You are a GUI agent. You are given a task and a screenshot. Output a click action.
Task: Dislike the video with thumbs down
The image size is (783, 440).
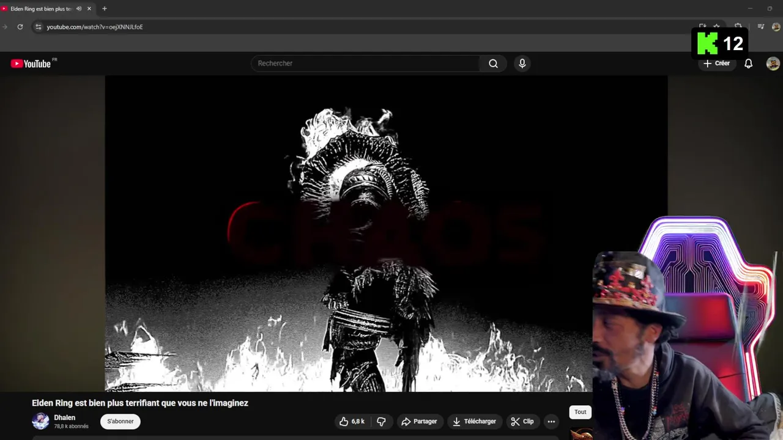point(381,421)
